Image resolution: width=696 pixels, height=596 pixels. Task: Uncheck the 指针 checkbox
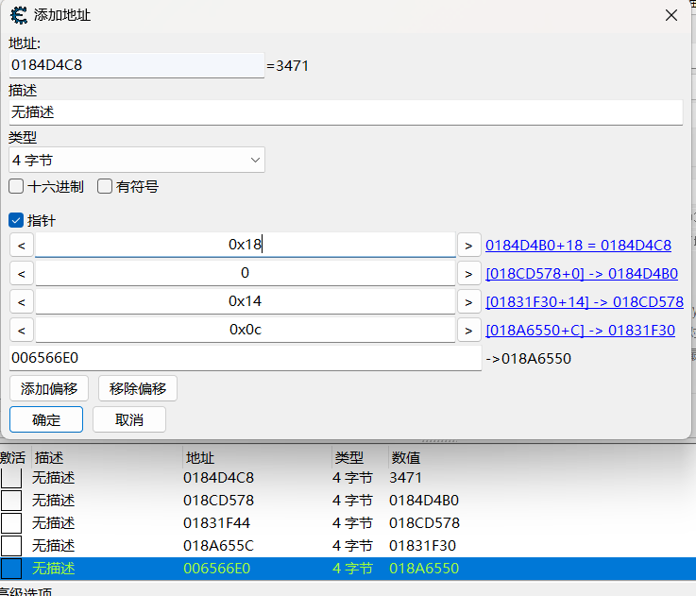coord(16,220)
